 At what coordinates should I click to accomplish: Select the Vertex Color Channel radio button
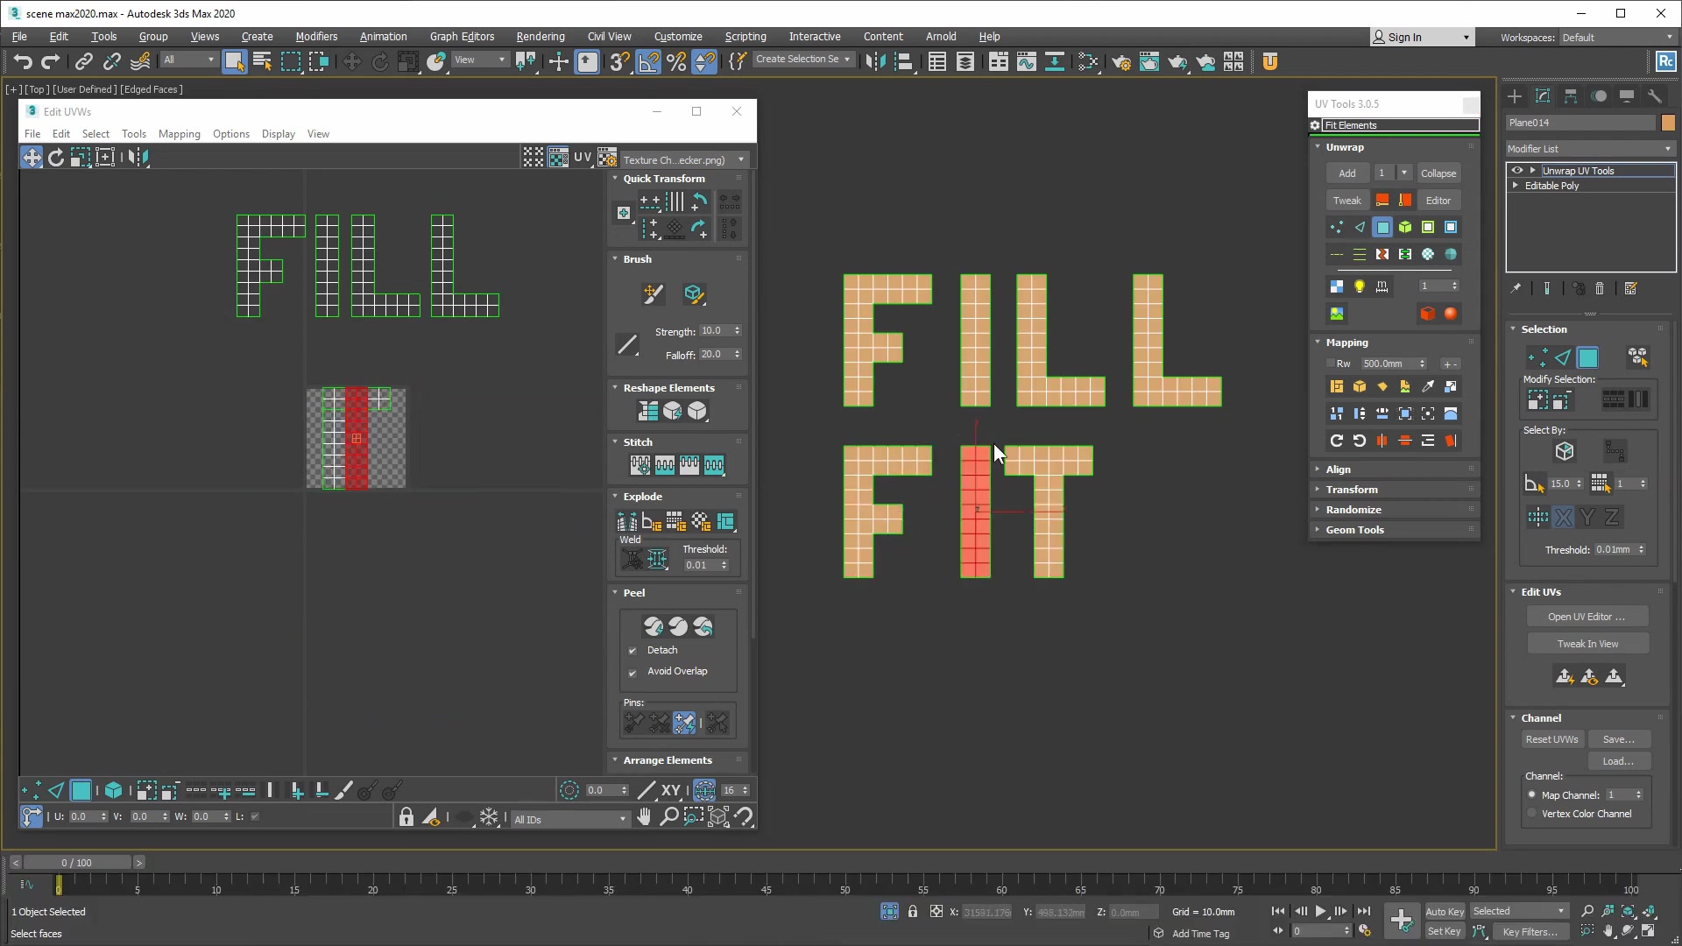coord(1530,813)
